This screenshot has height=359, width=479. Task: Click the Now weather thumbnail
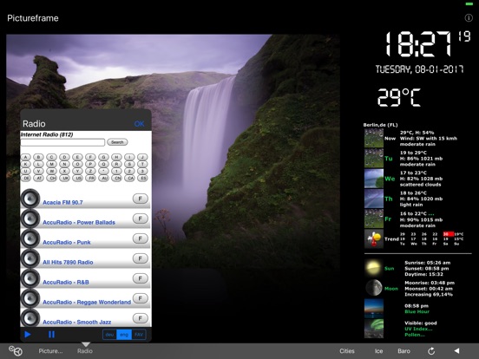[374, 138]
